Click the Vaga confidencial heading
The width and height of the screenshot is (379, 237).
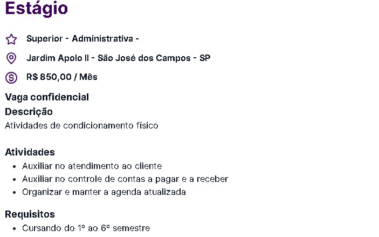47,97
